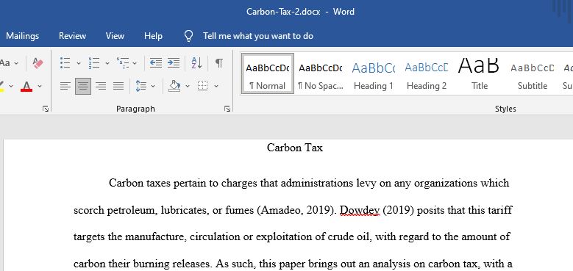Click the Clear All Formatting eraser icon
This screenshot has height=271, width=573.
[38, 63]
